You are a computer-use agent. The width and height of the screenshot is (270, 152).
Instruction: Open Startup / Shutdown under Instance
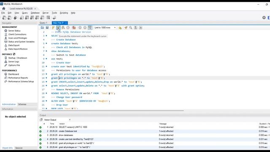click(18, 58)
